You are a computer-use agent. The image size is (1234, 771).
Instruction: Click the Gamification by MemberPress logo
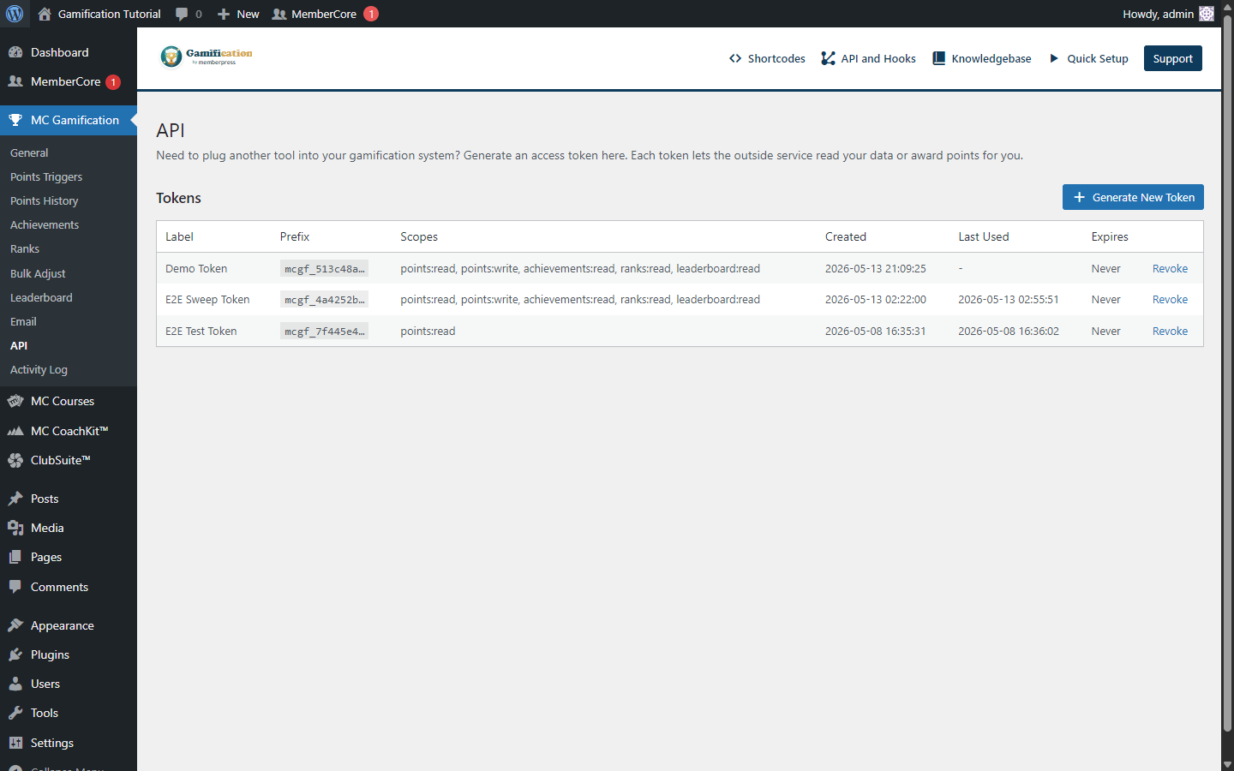pyautogui.click(x=207, y=57)
